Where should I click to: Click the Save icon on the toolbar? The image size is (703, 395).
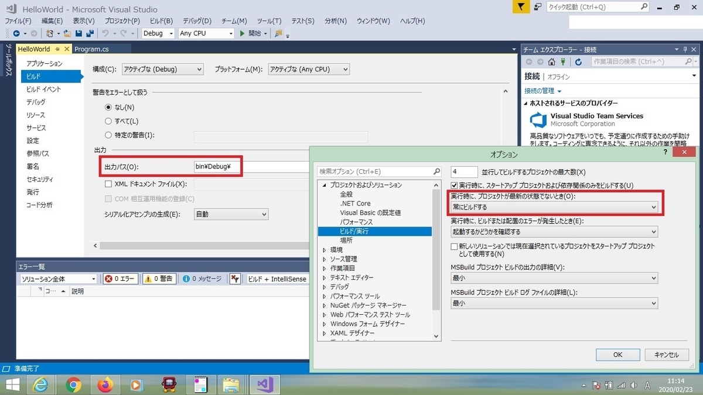point(78,33)
